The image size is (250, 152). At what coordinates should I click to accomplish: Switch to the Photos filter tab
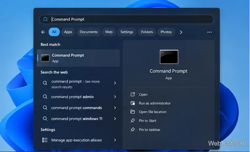166,32
